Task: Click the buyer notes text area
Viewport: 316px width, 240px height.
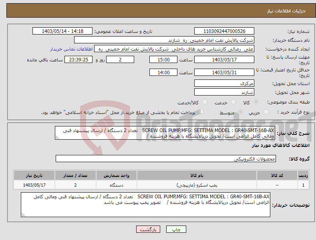Action: coord(145,205)
